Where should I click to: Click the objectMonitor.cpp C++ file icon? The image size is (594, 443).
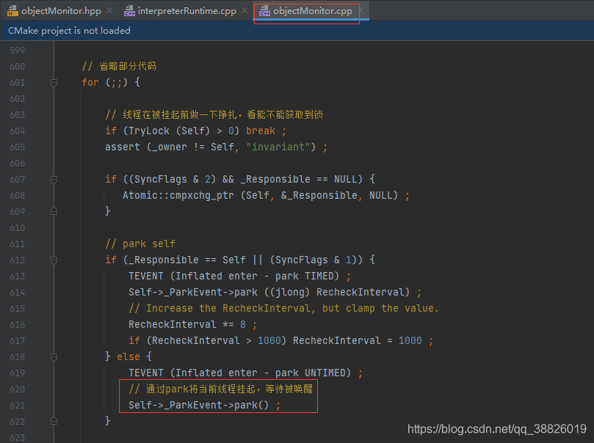click(264, 10)
